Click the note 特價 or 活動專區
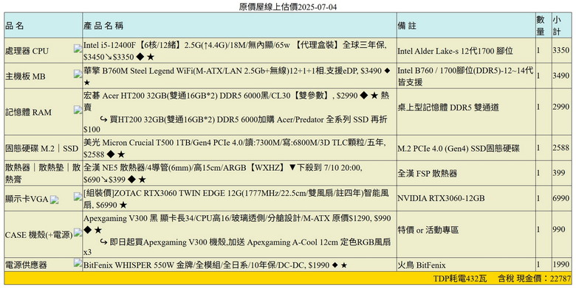576x288 pixels. pos(428,230)
